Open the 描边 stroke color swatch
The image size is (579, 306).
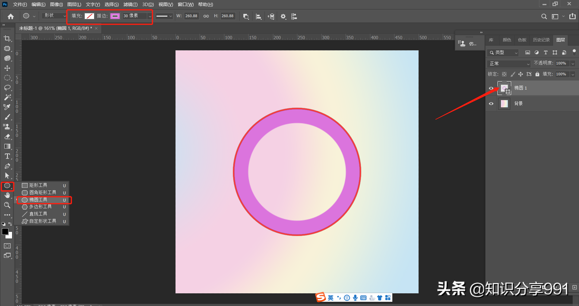(x=115, y=16)
